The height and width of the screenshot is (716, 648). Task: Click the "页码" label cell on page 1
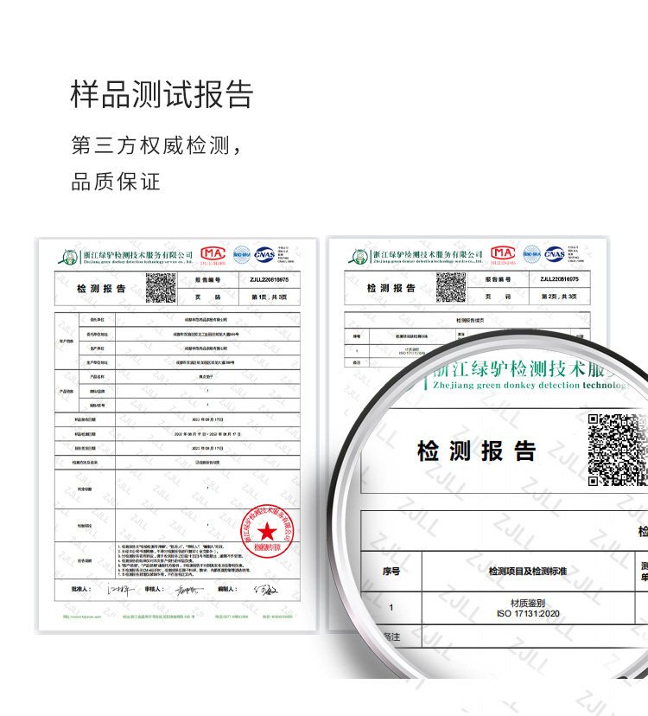pyautogui.click(x=208, y=297)
